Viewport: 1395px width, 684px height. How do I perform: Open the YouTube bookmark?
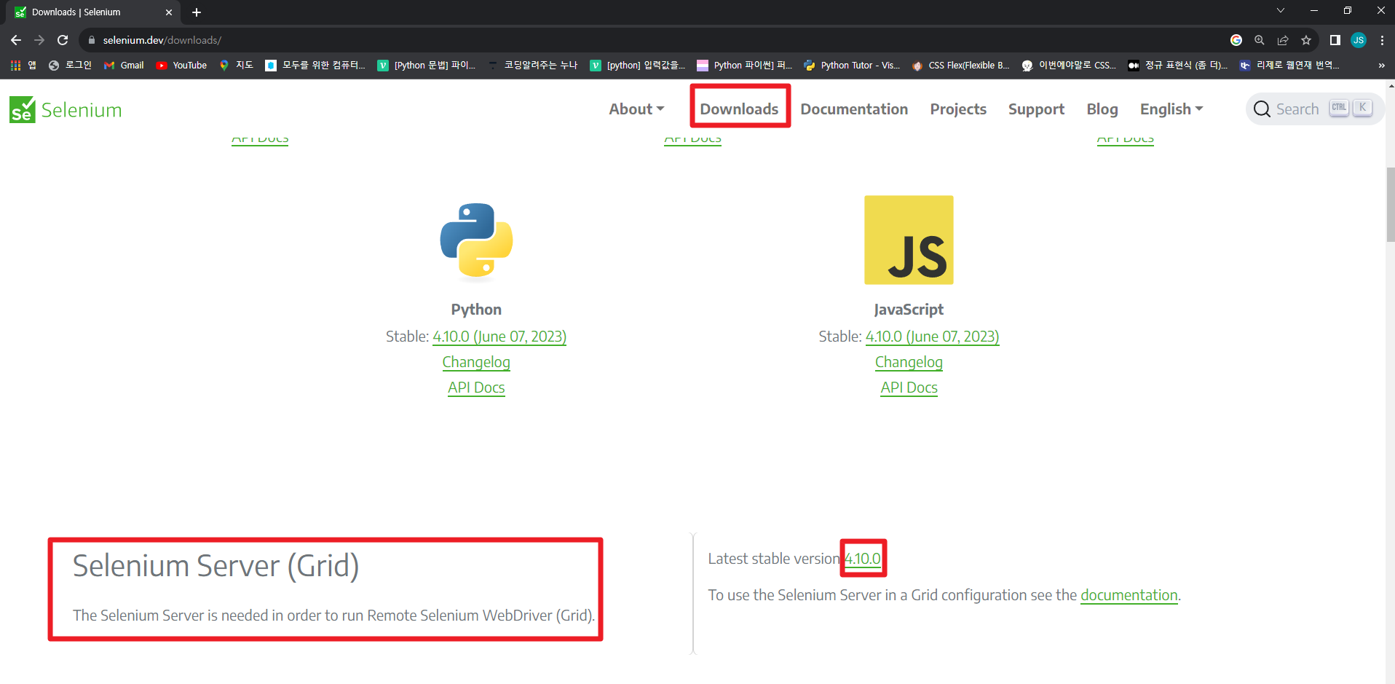point(181,66)
